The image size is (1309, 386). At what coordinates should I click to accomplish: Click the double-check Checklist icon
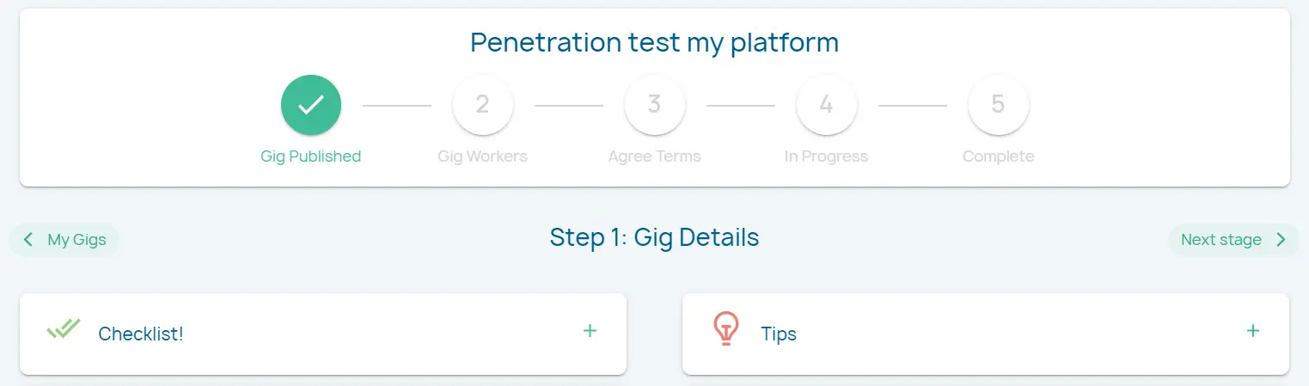[x=63, y=329]
